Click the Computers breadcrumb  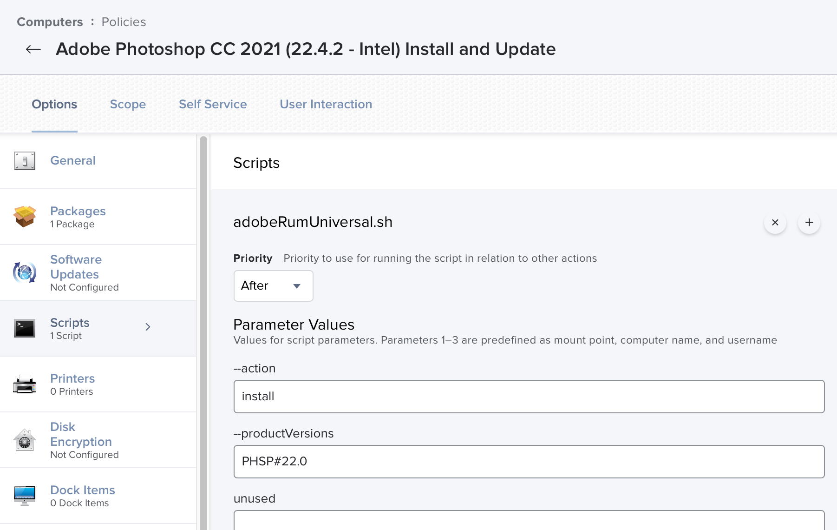[x=50, y=22]
